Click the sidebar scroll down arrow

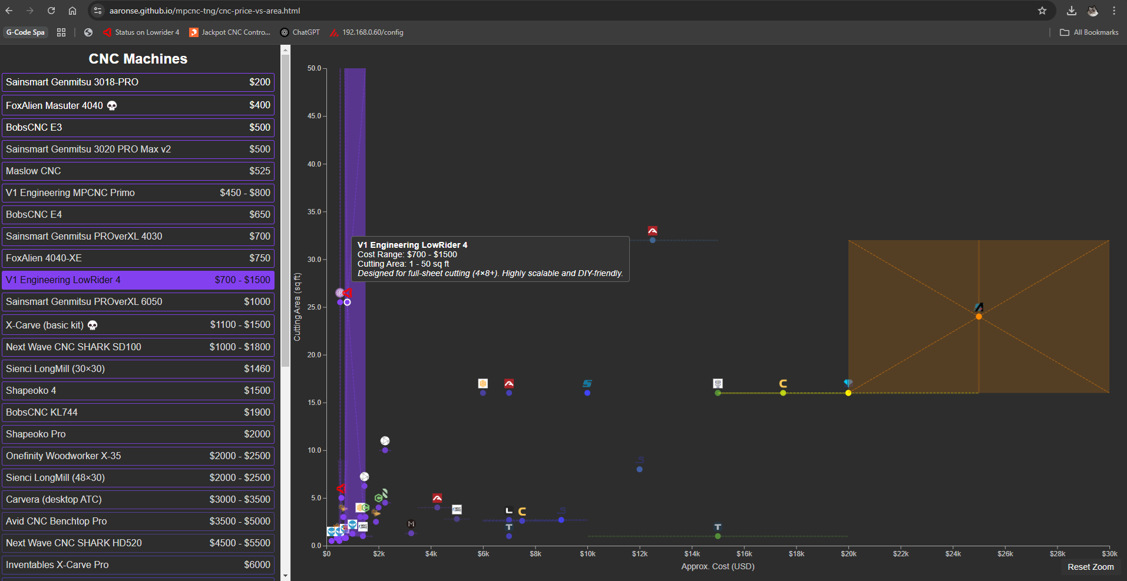click(285, 576)
